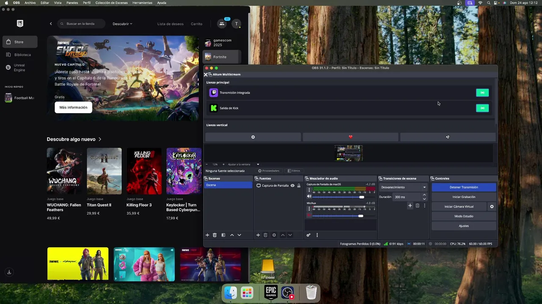Open Paneles menu in menu bar
The image size is (542, 304).
click(x=72, y=3)
